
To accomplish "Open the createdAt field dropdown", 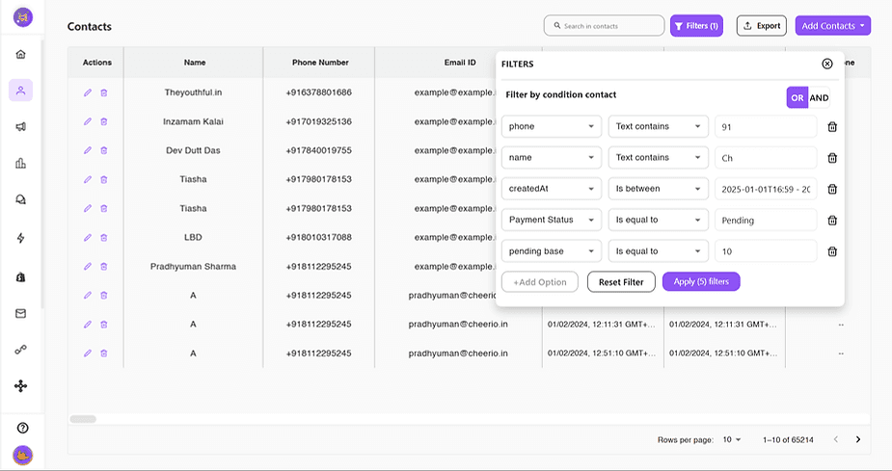I will pos(552,189).
